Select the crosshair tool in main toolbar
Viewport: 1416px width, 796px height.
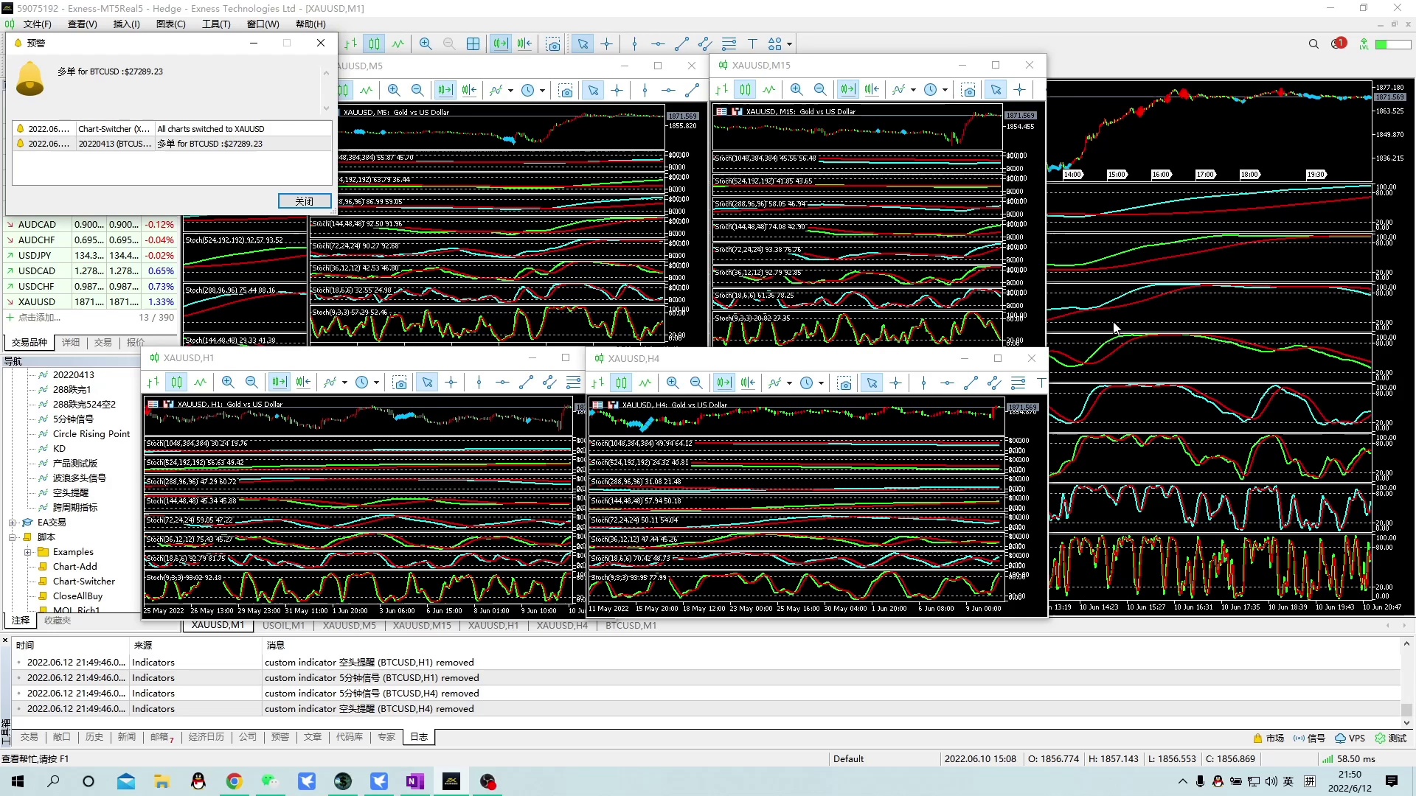click(607, 44)
